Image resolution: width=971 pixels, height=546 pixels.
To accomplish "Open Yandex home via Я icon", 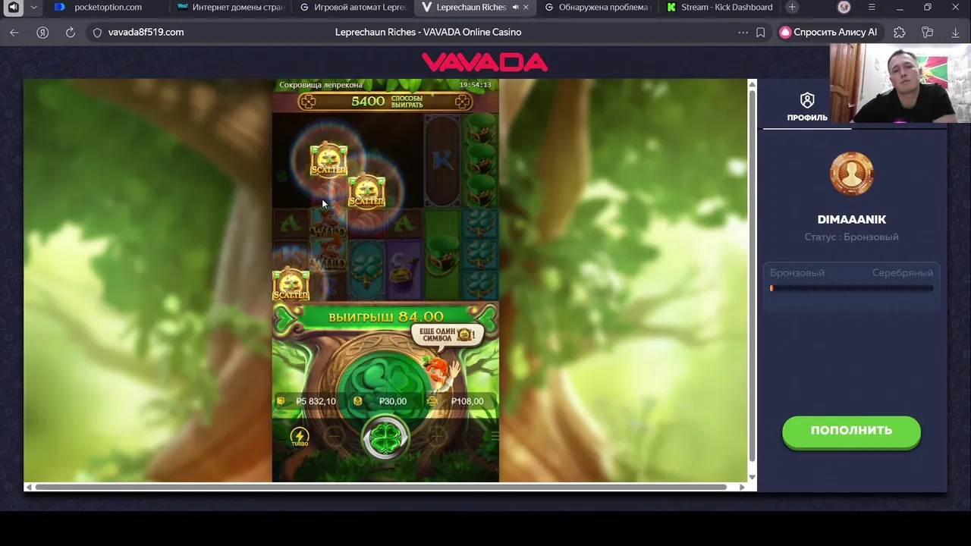I will (42, 33).
